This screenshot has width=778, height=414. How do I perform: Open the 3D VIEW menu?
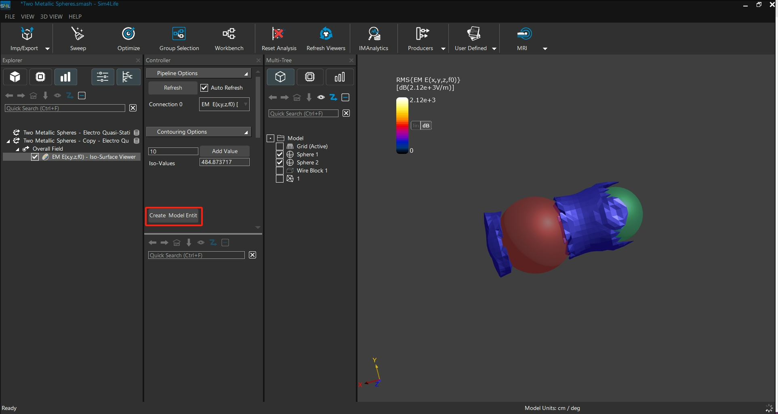click(51, 17)
